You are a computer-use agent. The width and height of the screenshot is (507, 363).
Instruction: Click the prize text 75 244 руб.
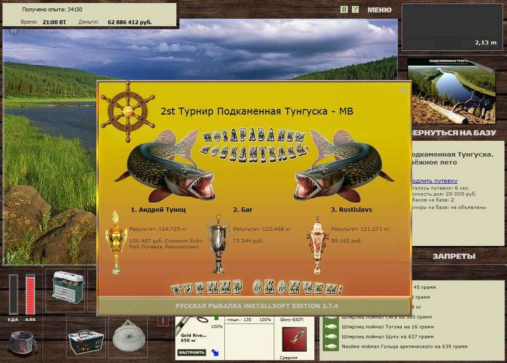pyautogui.click(x=248, y=241)
